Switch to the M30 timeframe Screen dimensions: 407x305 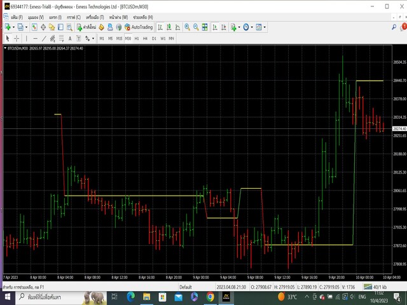coord(128,38)
